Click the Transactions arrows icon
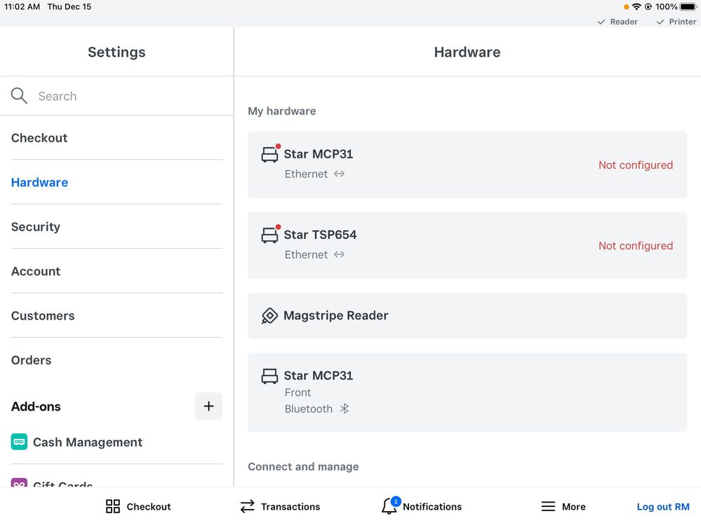 [x=247, y=506]
